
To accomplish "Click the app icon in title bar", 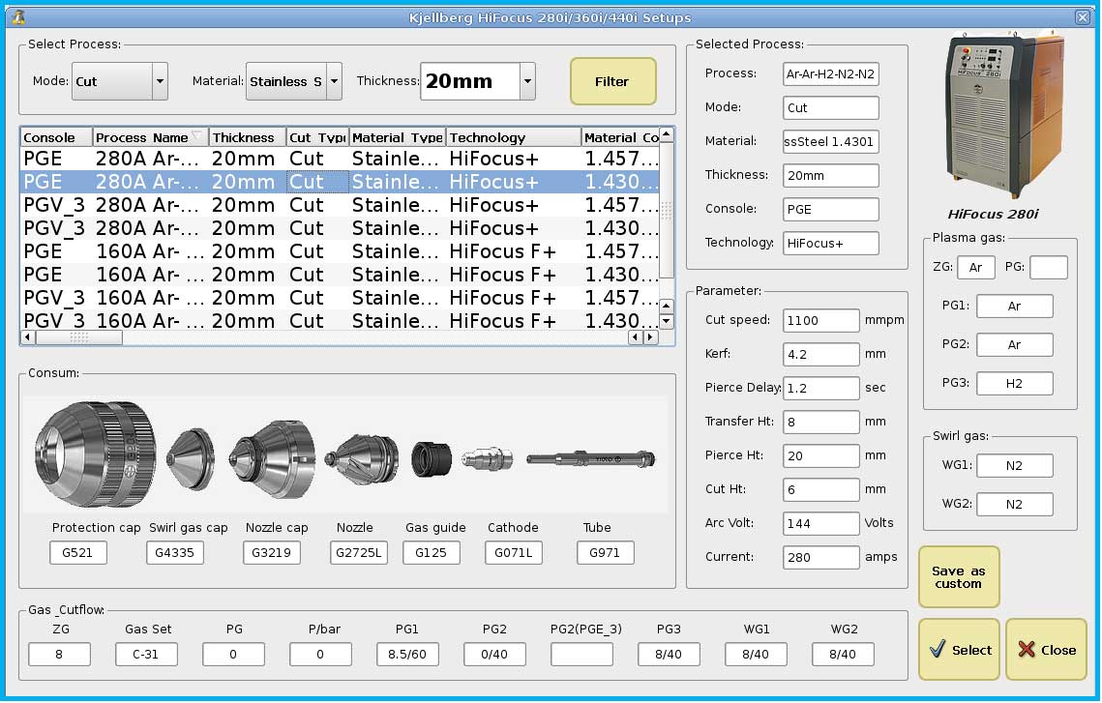I will pyautogui.click(x=19, y=16).
